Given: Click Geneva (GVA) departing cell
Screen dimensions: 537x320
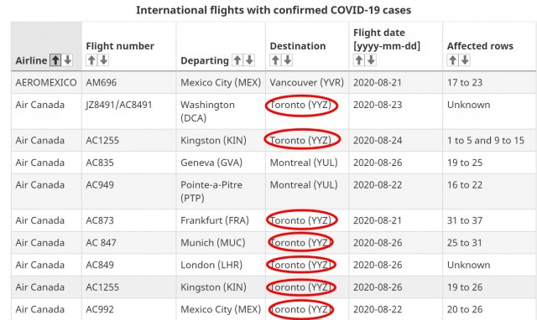Looking at the screenshot, I should 221,163.
